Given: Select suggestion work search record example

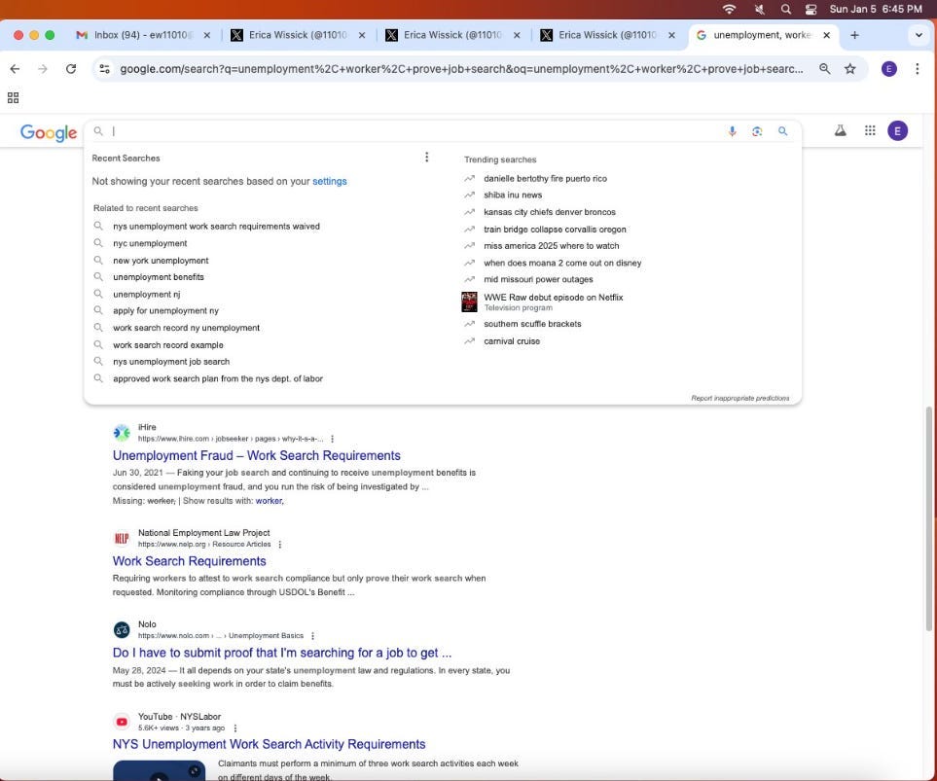Looking at the screenshot, I should click(x=168, y=344).
